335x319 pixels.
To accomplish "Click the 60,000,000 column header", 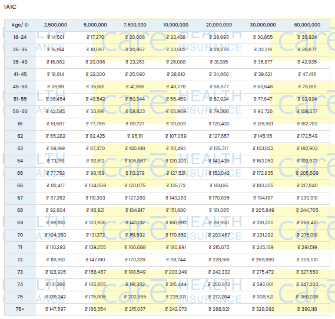I will (x=307, y=25).
